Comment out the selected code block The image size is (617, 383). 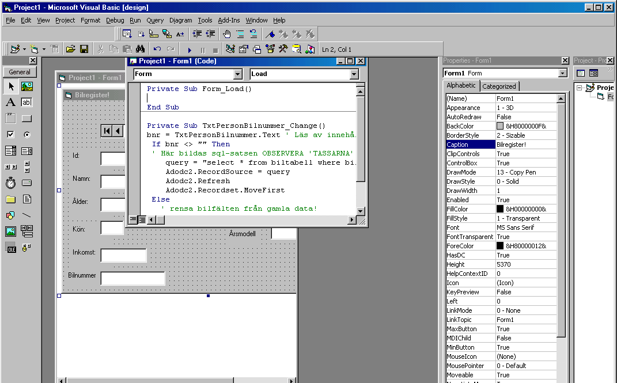240,34
